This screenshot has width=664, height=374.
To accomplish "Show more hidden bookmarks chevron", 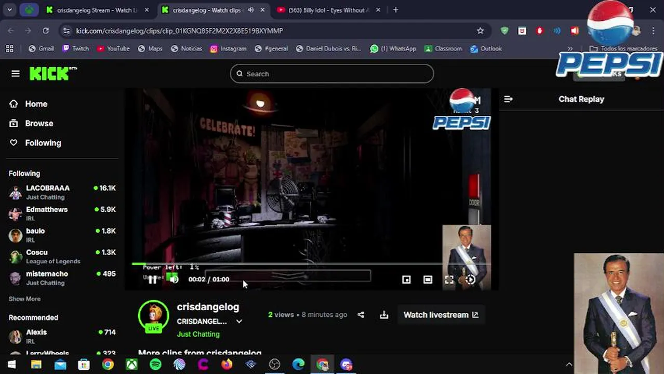I will pyautogui.click(x=570, y=48).
